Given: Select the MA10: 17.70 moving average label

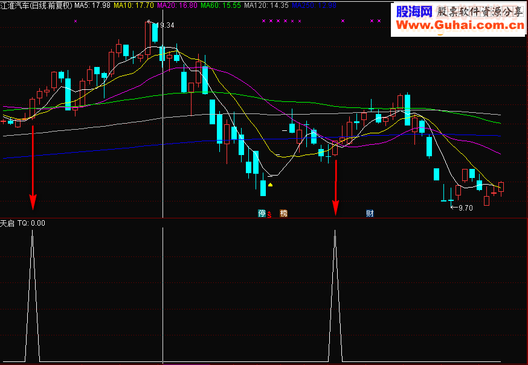Looking at the screenshot, I should 134,5.
